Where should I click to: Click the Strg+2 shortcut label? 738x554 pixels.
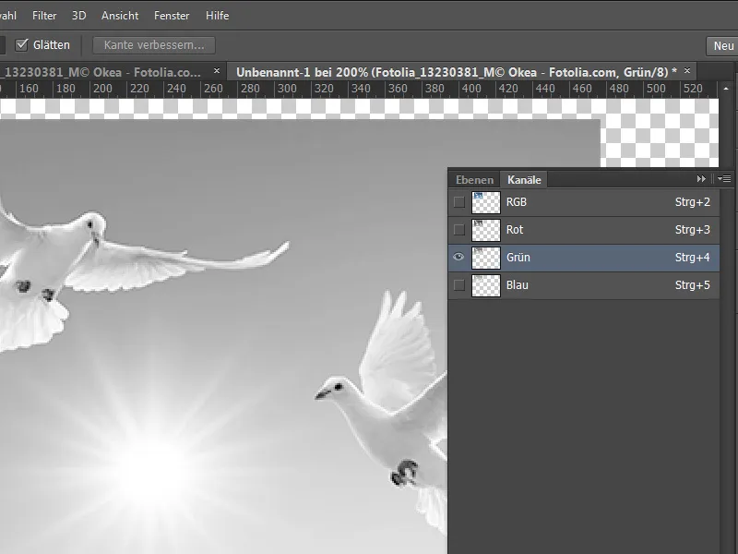click(x=693, y=202)
